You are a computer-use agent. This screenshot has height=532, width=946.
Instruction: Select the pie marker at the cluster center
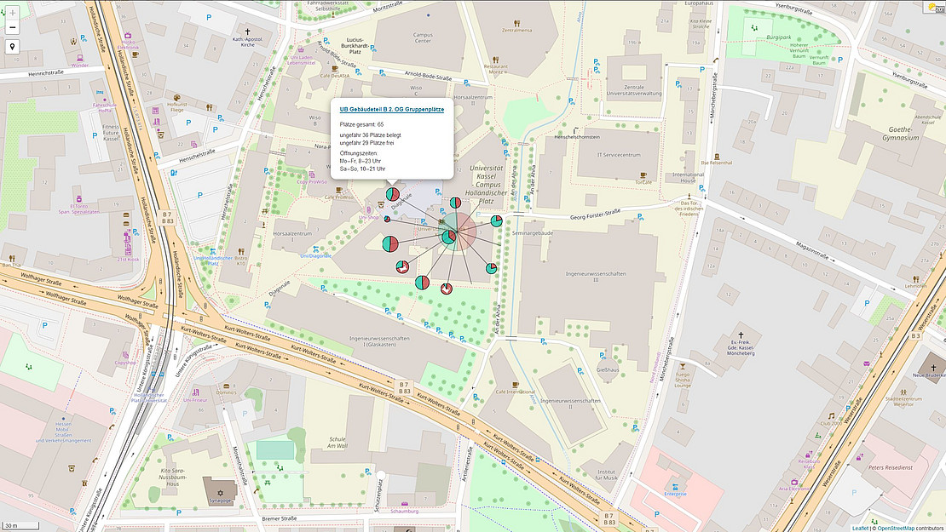click(x=449, y=237)
